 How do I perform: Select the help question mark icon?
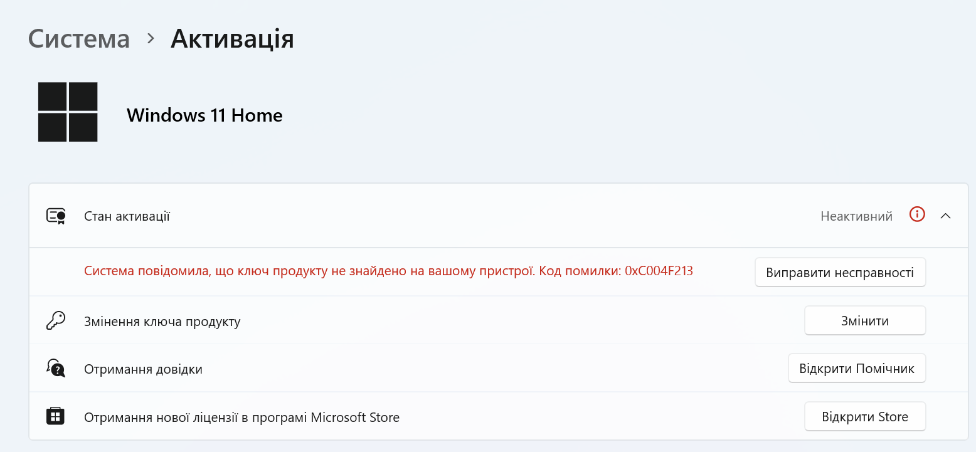click(56, 368)
